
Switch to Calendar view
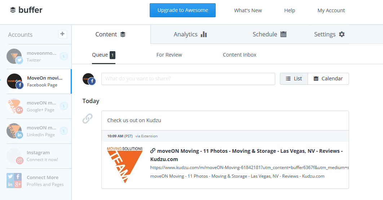328,79
